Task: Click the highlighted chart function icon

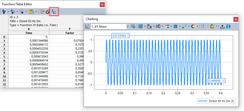Action: pyautogui.click(x=54, y=12)
